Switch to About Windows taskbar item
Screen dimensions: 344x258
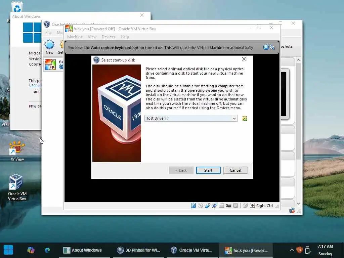point(84,250)
